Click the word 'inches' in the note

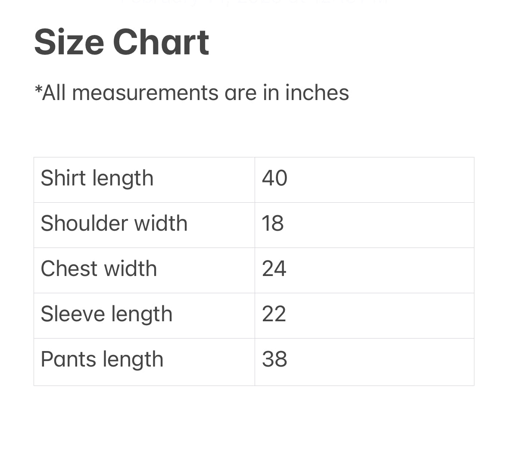tap(317, 93)
